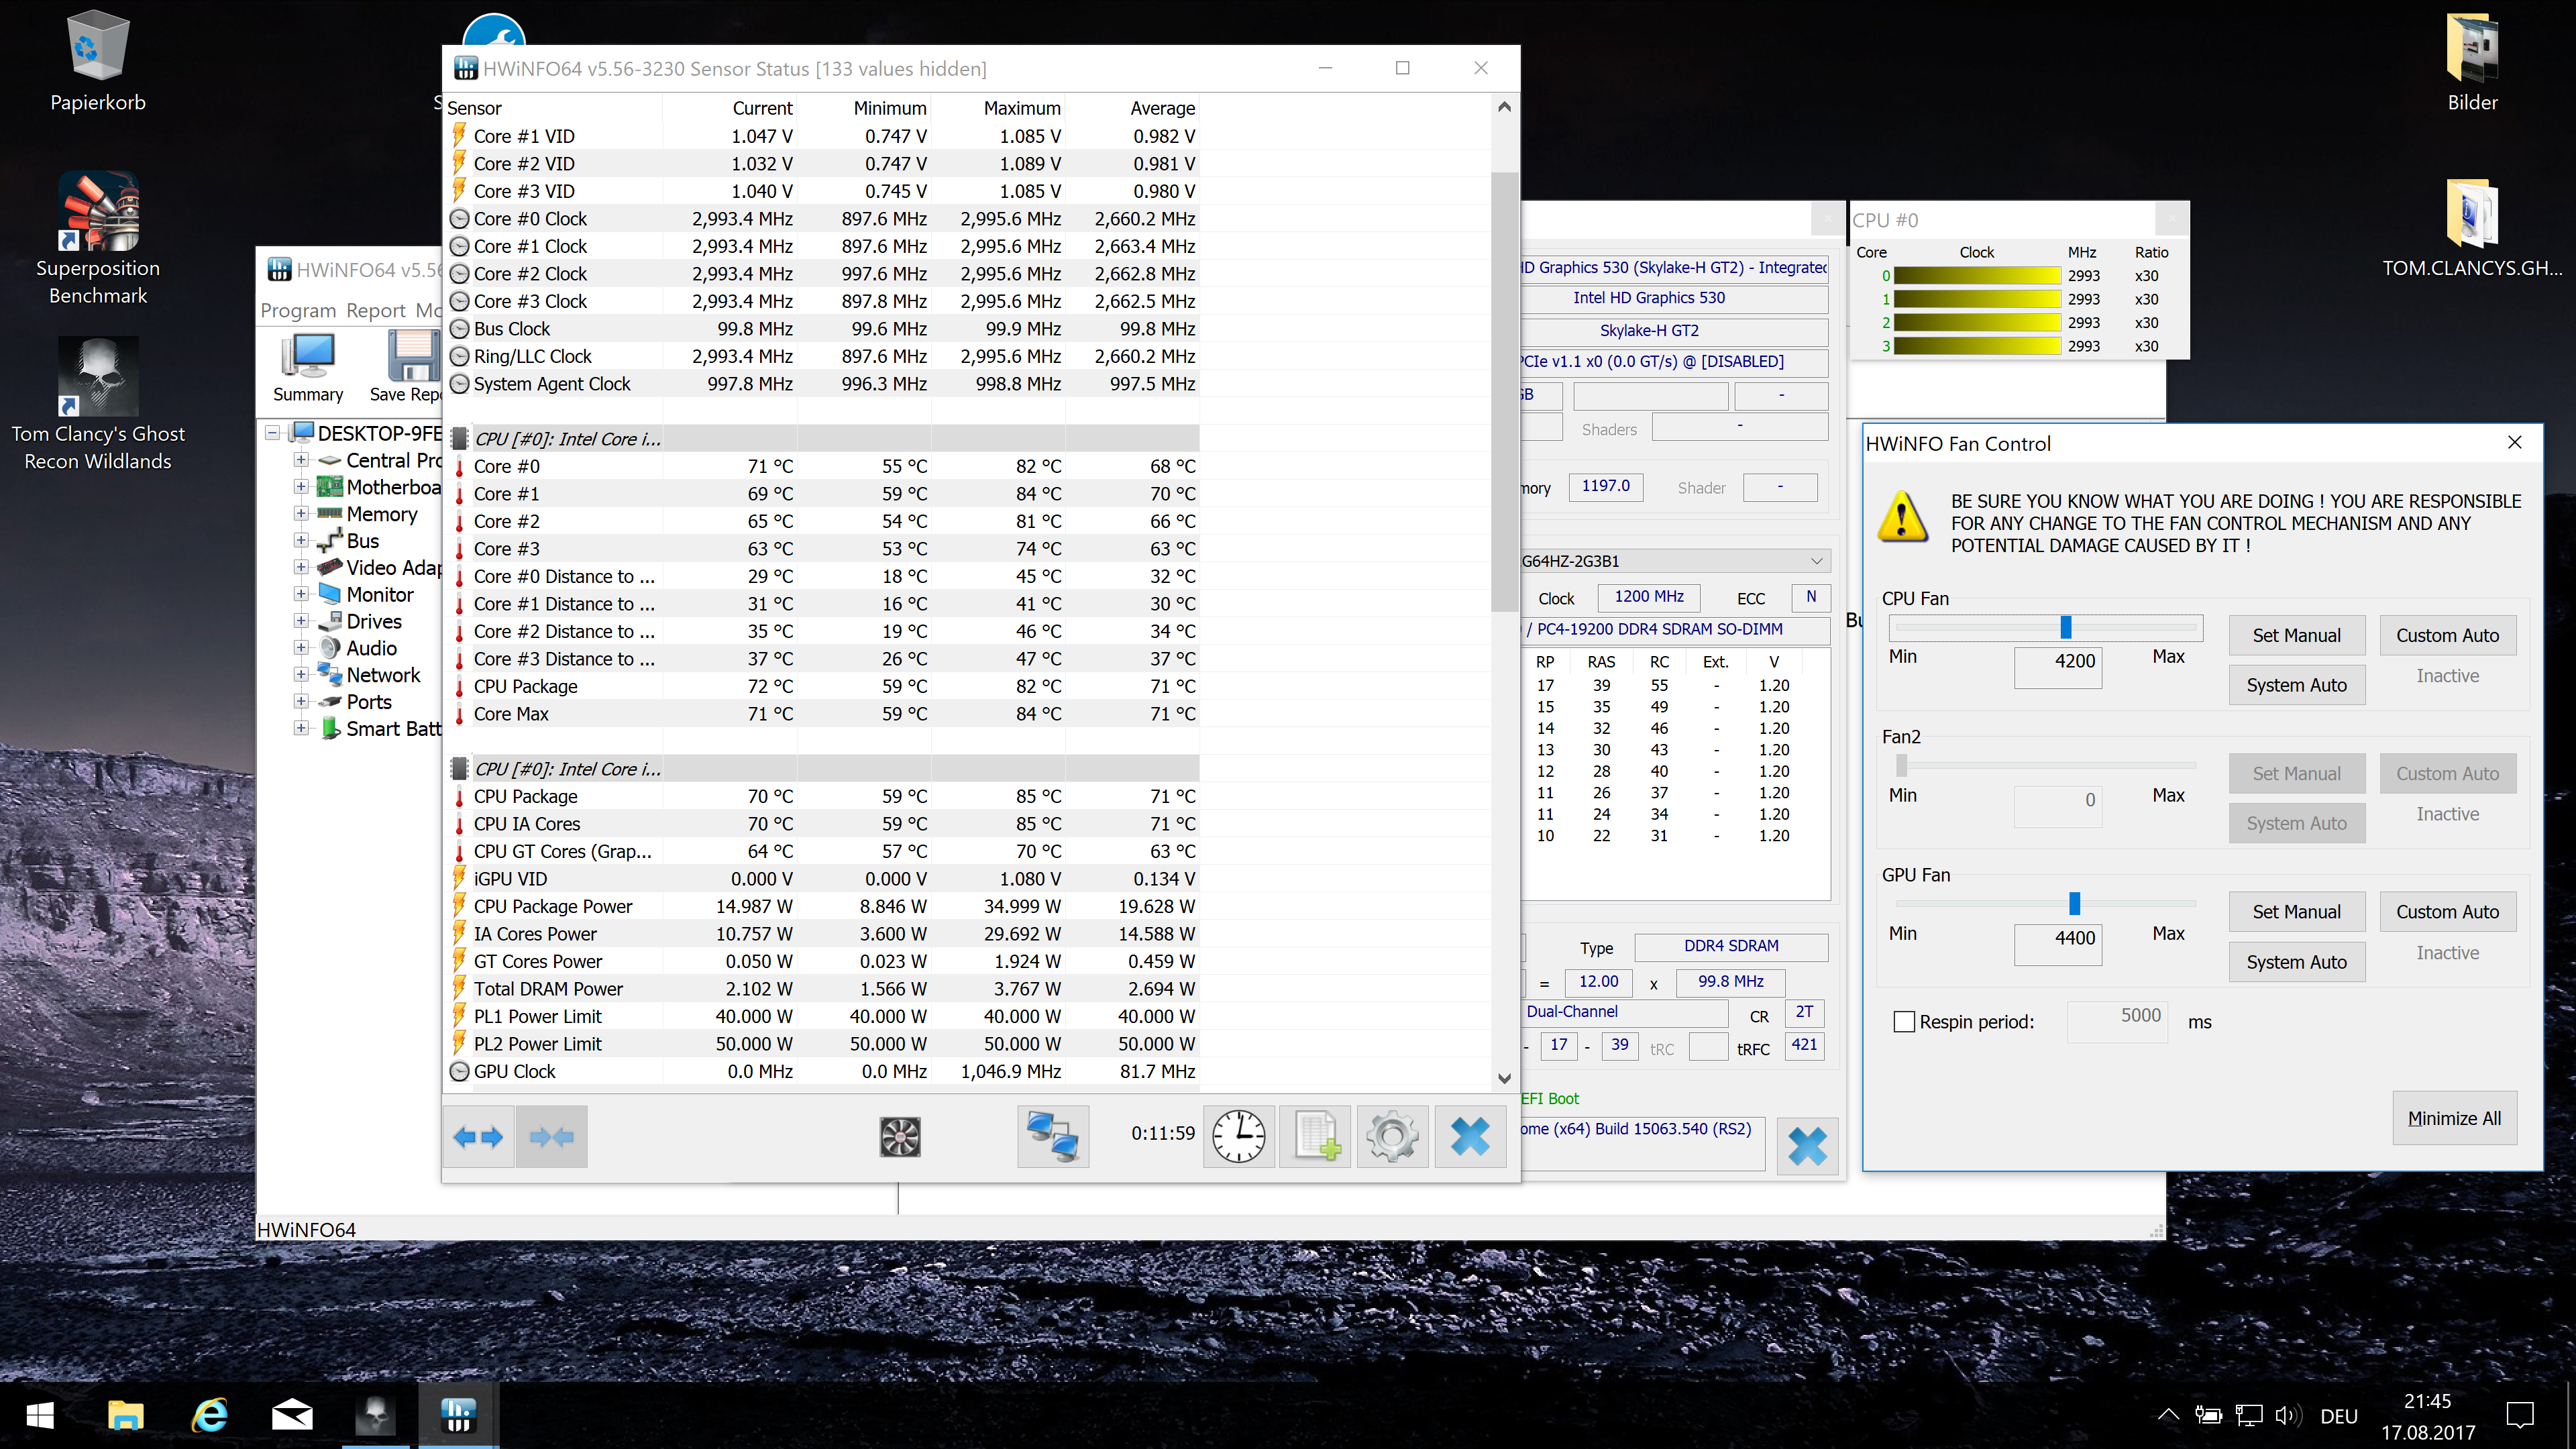Click System Auto for GPU Fan
2576x1449 pixels.
pyautogui.click(x=2297, y=962)
